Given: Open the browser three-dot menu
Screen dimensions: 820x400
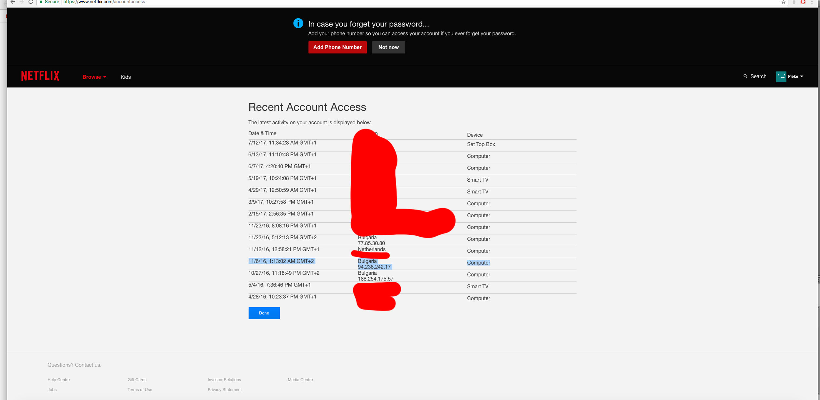Looking at the screenshot, I should 812,2.
